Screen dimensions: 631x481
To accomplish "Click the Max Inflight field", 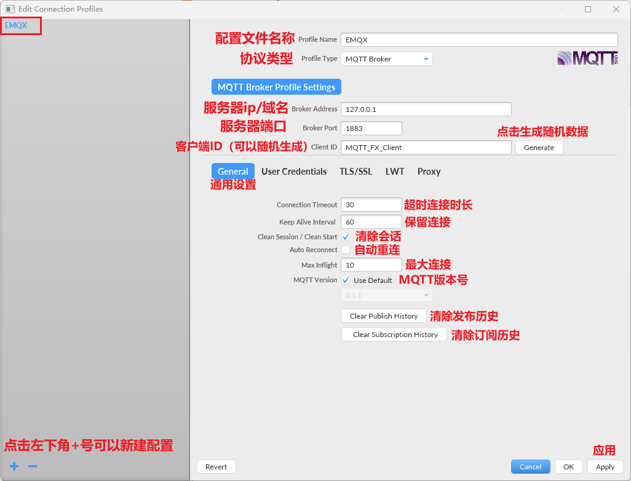I will (371, 265).
